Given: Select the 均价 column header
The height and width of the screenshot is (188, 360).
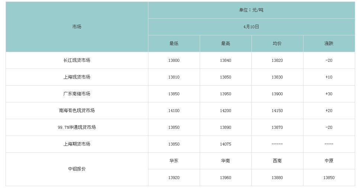Looking at the screenshot, I should click(x=277, y=44).
